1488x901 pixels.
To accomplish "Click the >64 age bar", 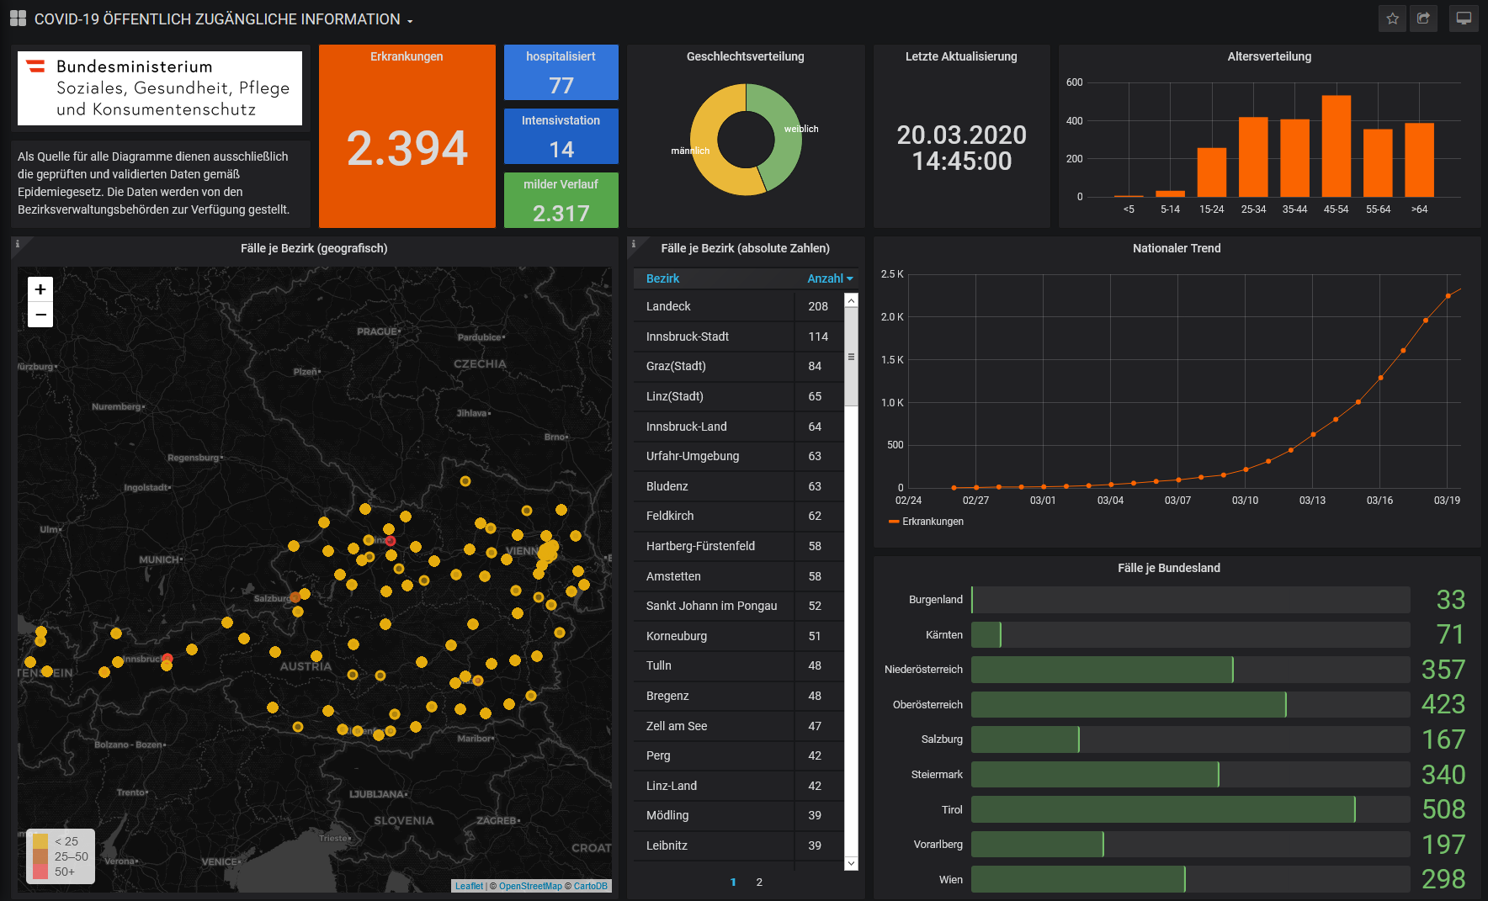I will pos(1420,160).
